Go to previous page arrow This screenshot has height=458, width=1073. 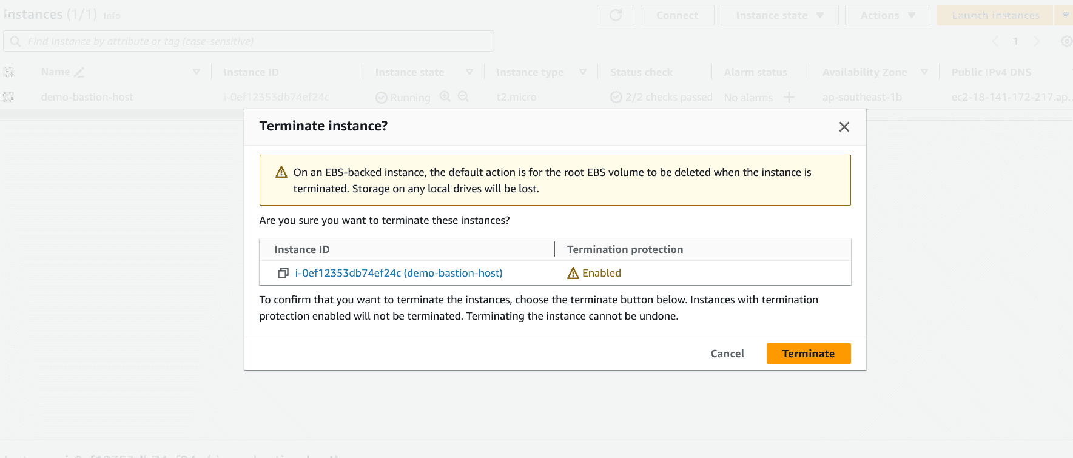995,41
